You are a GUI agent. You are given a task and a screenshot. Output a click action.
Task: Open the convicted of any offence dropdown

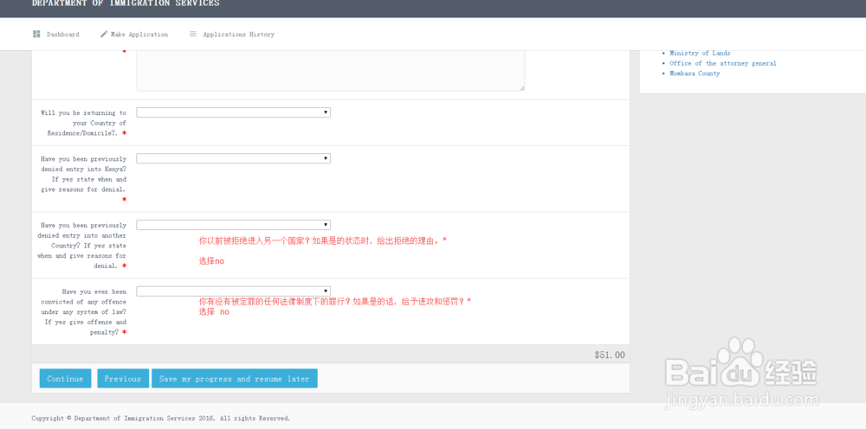[234, 291]
